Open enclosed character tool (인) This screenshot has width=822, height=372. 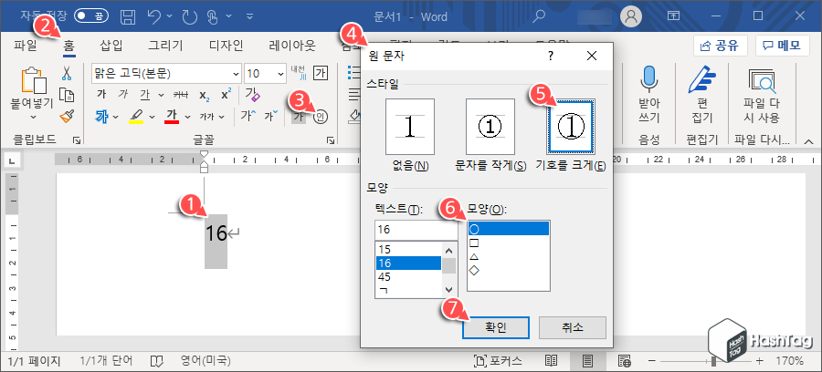[x=321, y=117]
